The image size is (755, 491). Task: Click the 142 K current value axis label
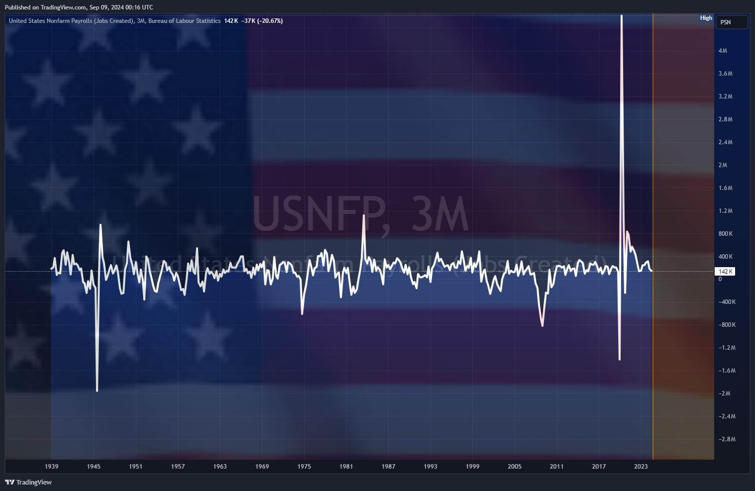pos(725,271)
